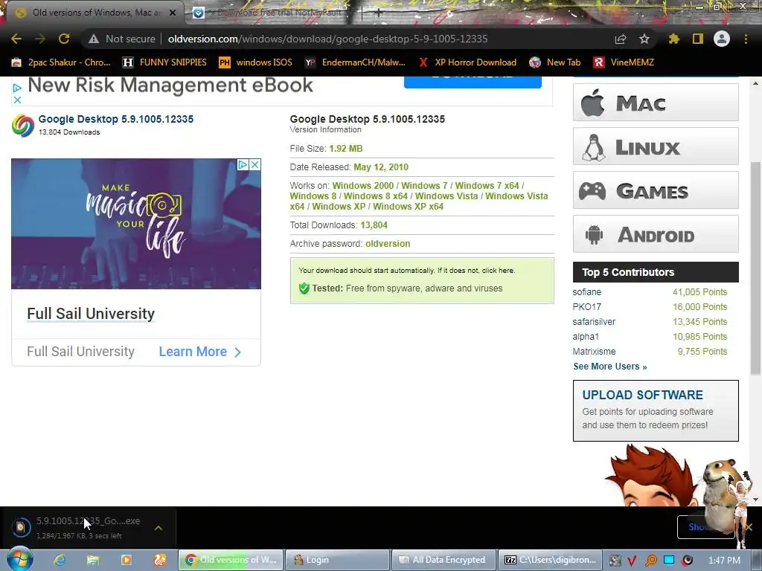Close the Old versions of Windows tab

[x=173, y=13]
